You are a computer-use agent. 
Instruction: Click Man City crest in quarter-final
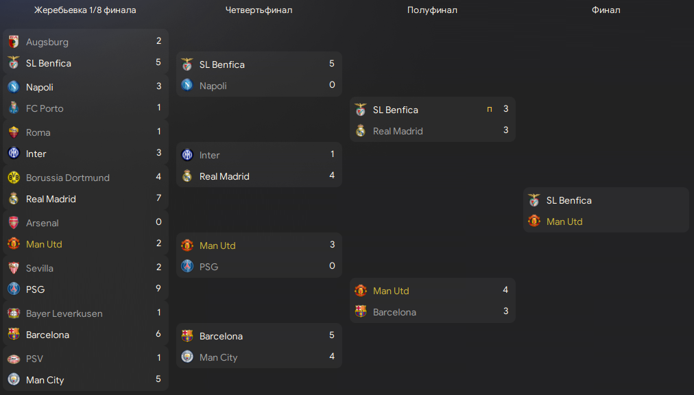pos(187,357)
